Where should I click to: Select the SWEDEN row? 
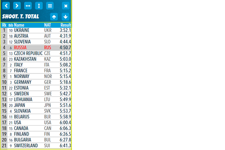pyautogui.click(x=36, y=94)
